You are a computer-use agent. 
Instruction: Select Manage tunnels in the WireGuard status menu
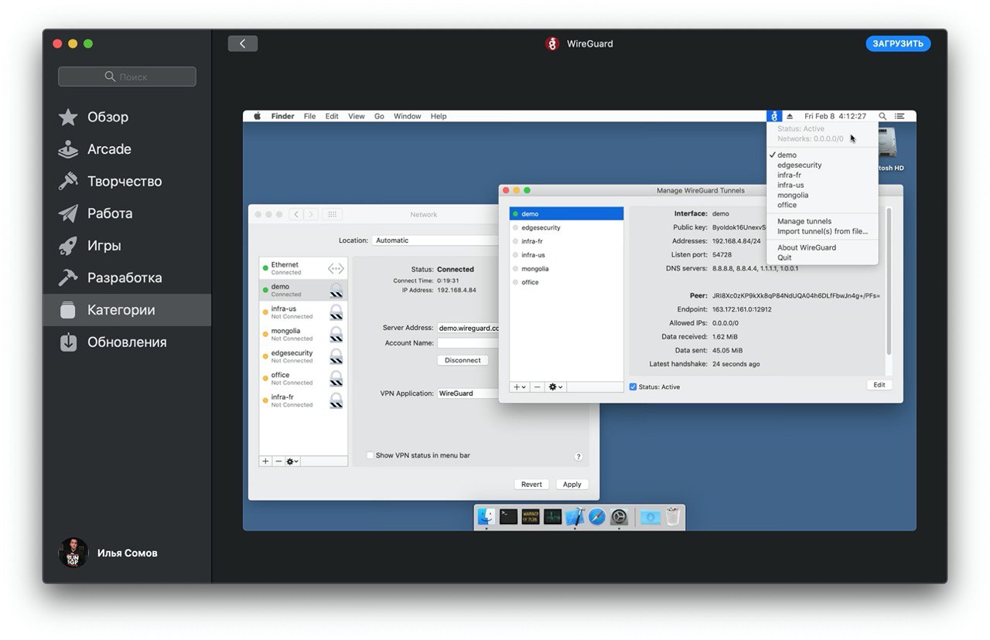click(x=822, y=221)
